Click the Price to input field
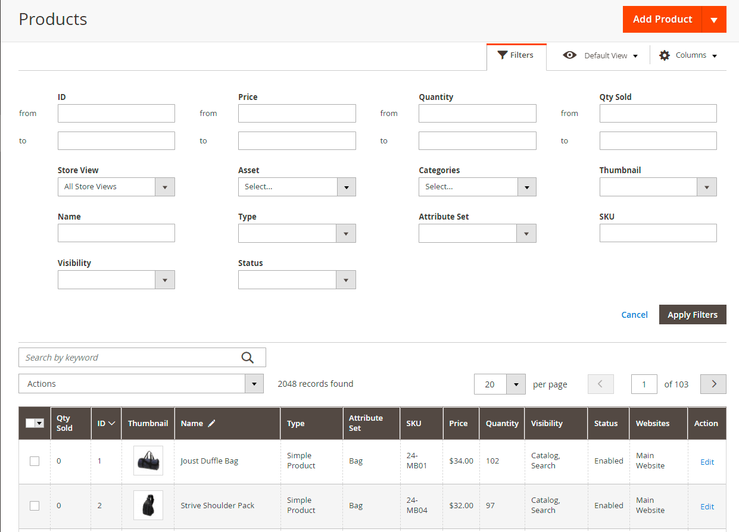739x532 pixels. (x=297, y=140)
